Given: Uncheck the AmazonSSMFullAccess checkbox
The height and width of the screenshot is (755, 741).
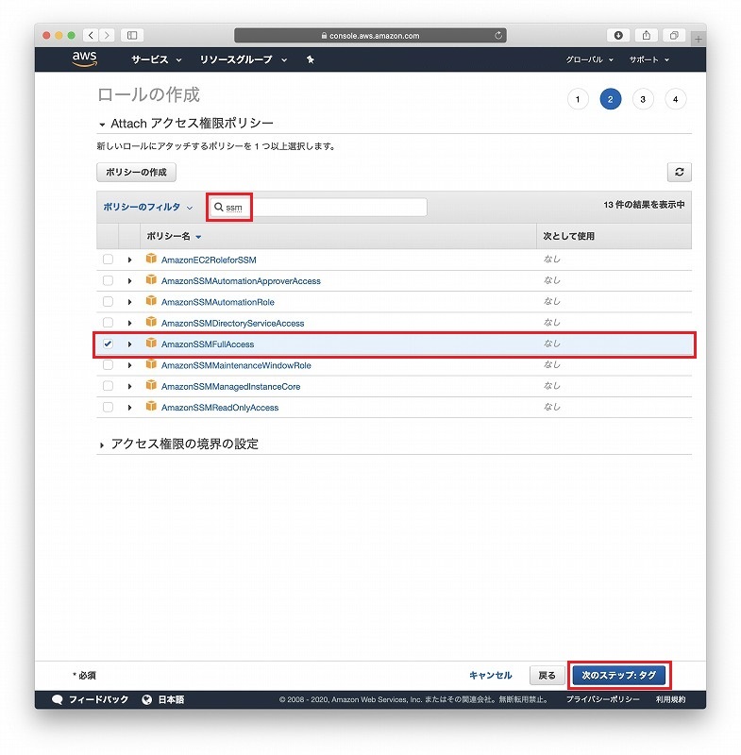Looking at the screenshot, I should pyautogui.click(x=108, y=344).
